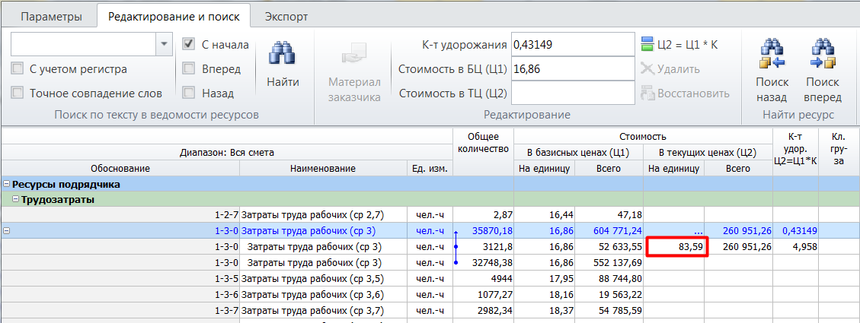
Task: Click the К-т удорожания input field
Action: 573,44
